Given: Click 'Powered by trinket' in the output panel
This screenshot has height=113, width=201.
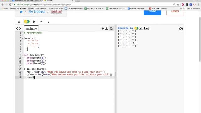Looking at the screenshot, I should pyautogui.click(x=133, y=28).
